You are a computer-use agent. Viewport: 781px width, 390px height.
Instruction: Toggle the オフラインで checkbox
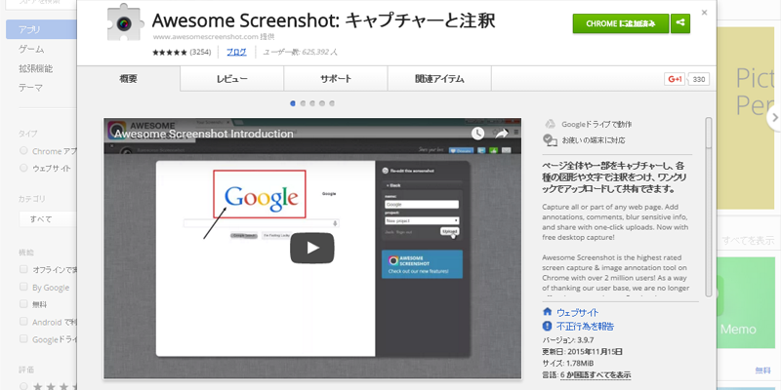click(x=23, y=269)
